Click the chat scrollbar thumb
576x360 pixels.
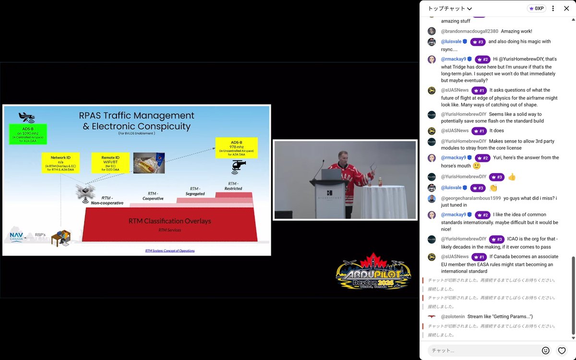tap(573, 296)
